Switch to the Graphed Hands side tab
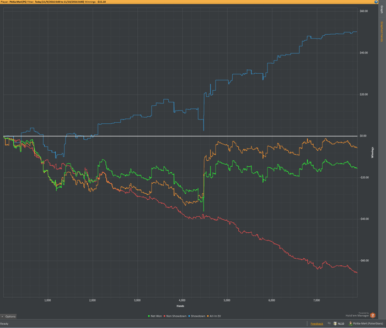 tap(382, 32)
